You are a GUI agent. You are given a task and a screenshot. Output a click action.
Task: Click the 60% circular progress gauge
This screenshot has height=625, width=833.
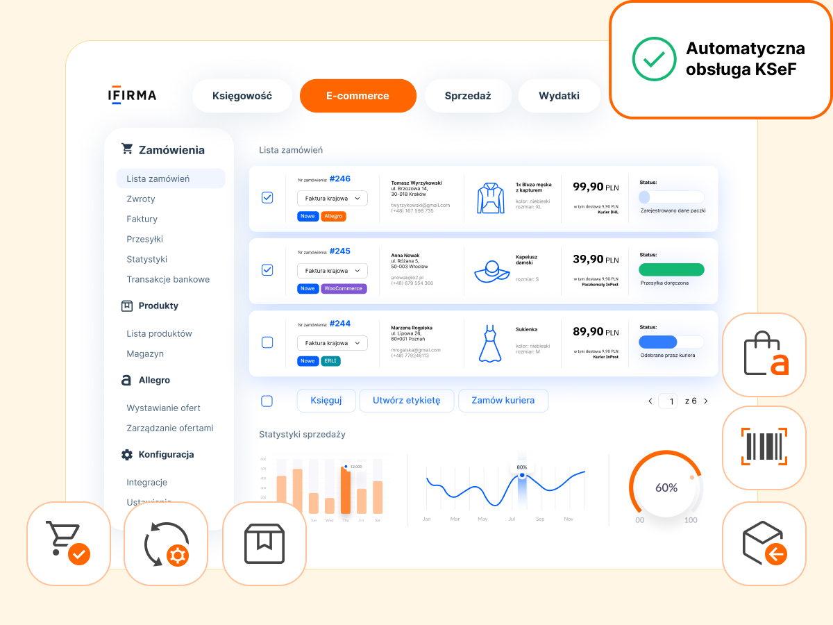coord(666,488)
